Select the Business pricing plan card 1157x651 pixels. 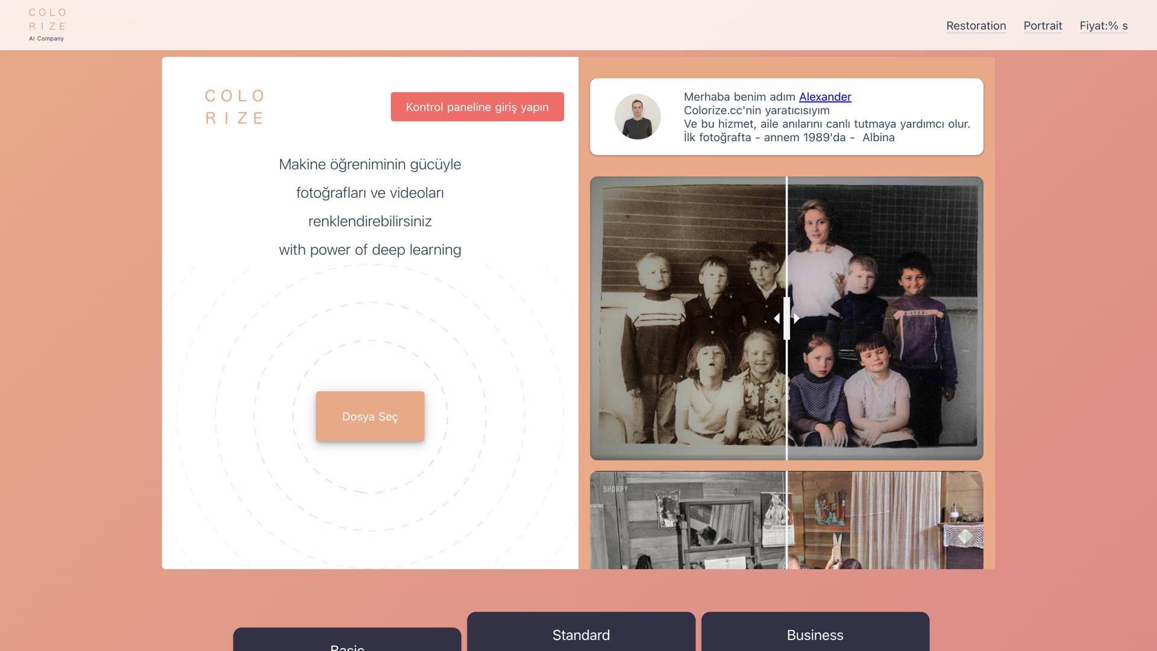coord(815,635)
